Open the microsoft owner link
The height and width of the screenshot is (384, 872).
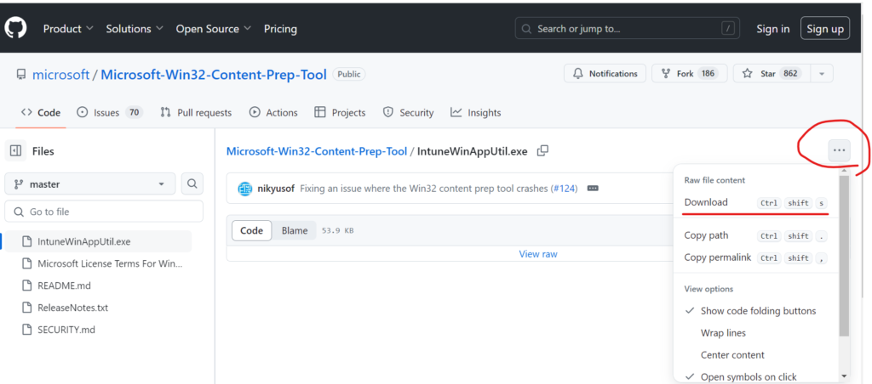click(x=60, y=75)
